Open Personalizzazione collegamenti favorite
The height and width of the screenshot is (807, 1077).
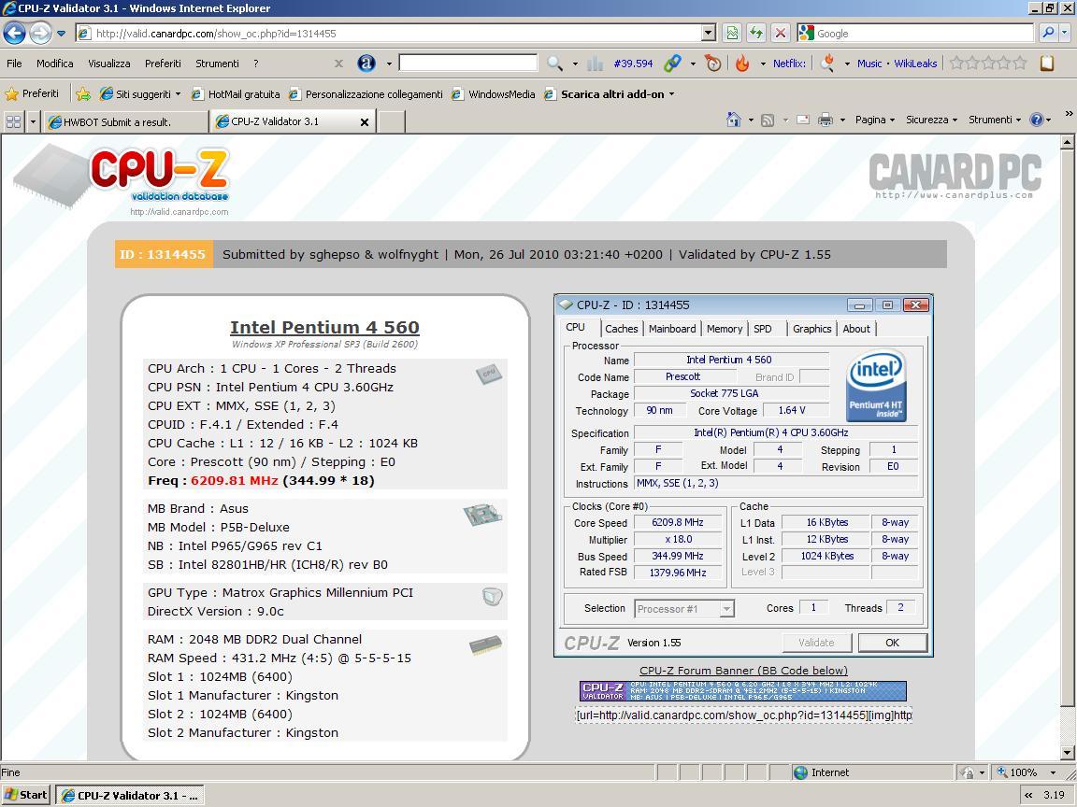click(x=366, y=94)
